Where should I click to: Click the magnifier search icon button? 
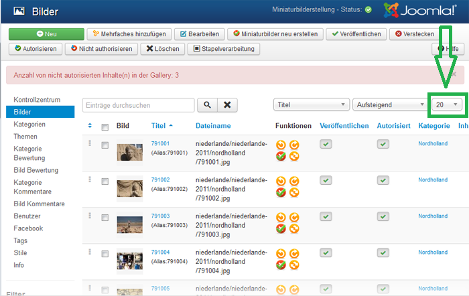(x=207, y=105)
